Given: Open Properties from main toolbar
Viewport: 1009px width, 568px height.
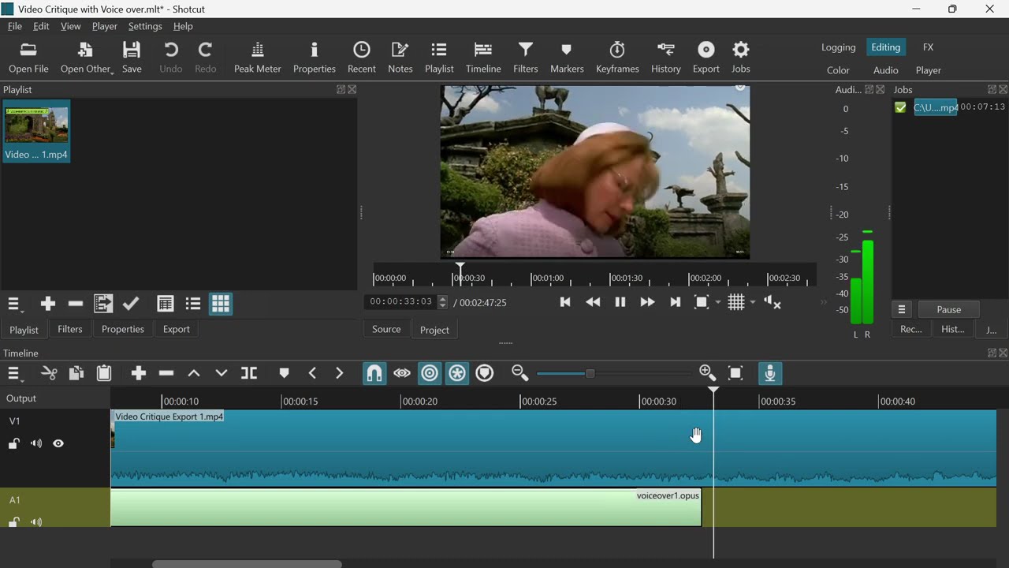Looking at the screenshot, I should click(x=314, y=58).
